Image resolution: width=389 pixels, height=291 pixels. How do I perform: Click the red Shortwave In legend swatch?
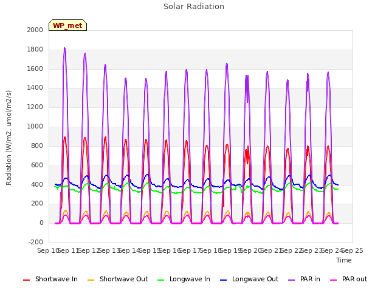pos(26,280)
